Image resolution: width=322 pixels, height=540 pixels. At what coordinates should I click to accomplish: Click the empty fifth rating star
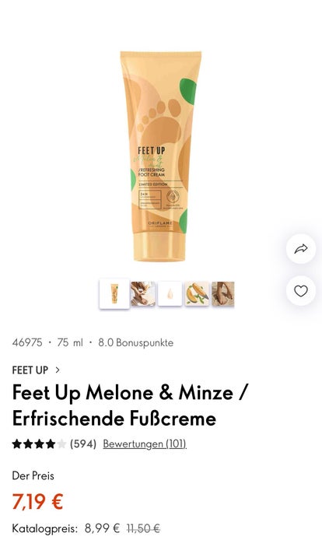tap(61, 444)
